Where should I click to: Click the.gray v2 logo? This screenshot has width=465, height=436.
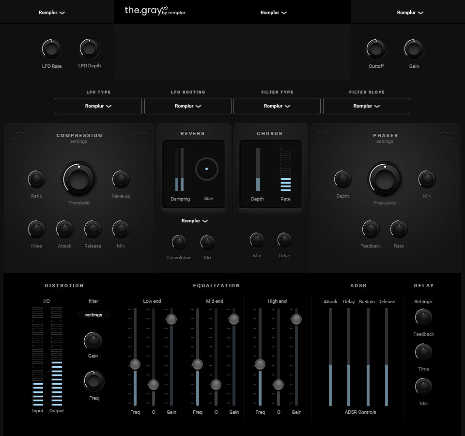click(155, 11)
